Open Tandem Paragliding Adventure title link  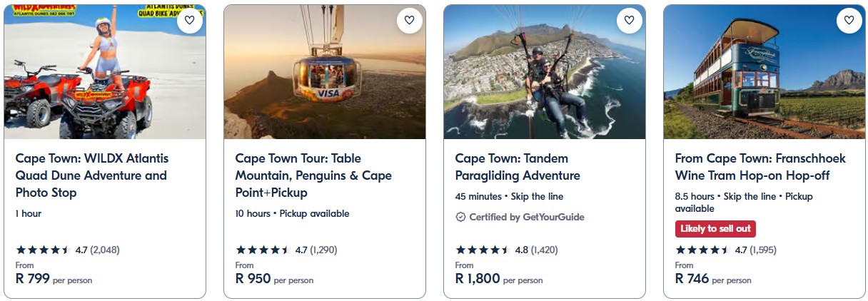(x=518, y=167)
